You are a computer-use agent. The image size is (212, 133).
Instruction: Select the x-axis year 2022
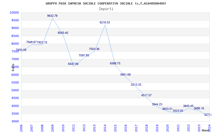pos(189,128)
